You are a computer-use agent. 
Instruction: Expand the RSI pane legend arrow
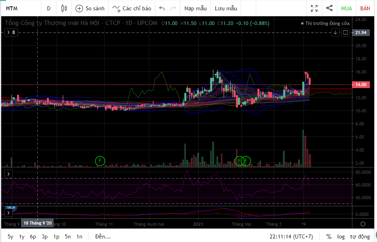(9, 174)
